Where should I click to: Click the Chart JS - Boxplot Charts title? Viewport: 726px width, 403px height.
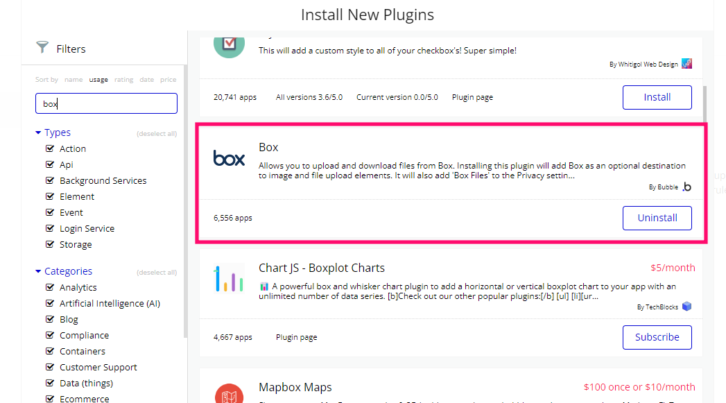click(x=321, y=268)
